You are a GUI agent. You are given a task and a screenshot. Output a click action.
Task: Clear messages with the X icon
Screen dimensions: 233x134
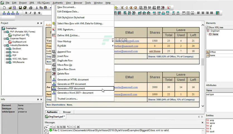tap(78, 127)
